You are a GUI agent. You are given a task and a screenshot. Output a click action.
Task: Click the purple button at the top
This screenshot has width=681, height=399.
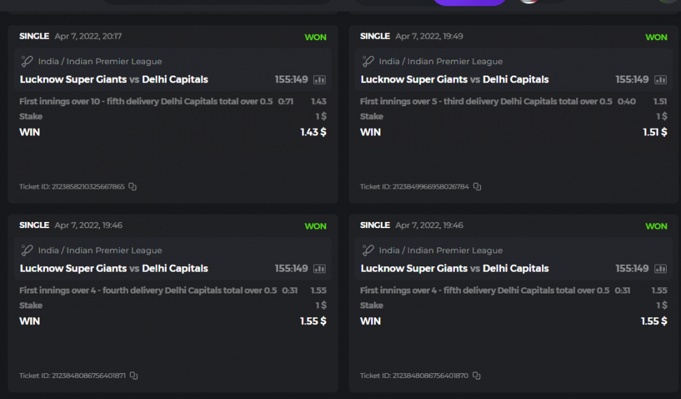pos(469,2)
